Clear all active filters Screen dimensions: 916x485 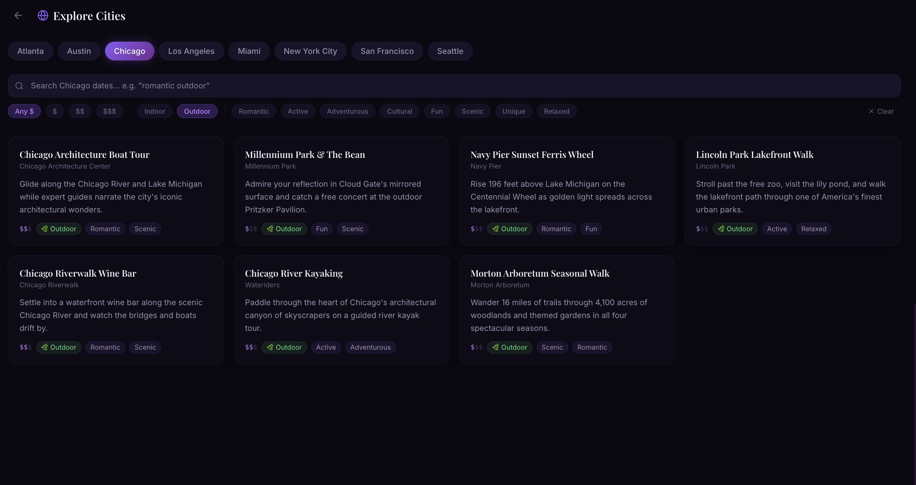point(881,112)
